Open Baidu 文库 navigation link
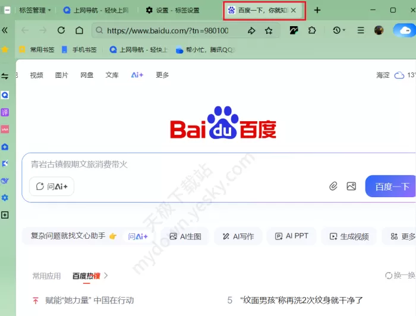The image size is (416, 316). point(112,75)
